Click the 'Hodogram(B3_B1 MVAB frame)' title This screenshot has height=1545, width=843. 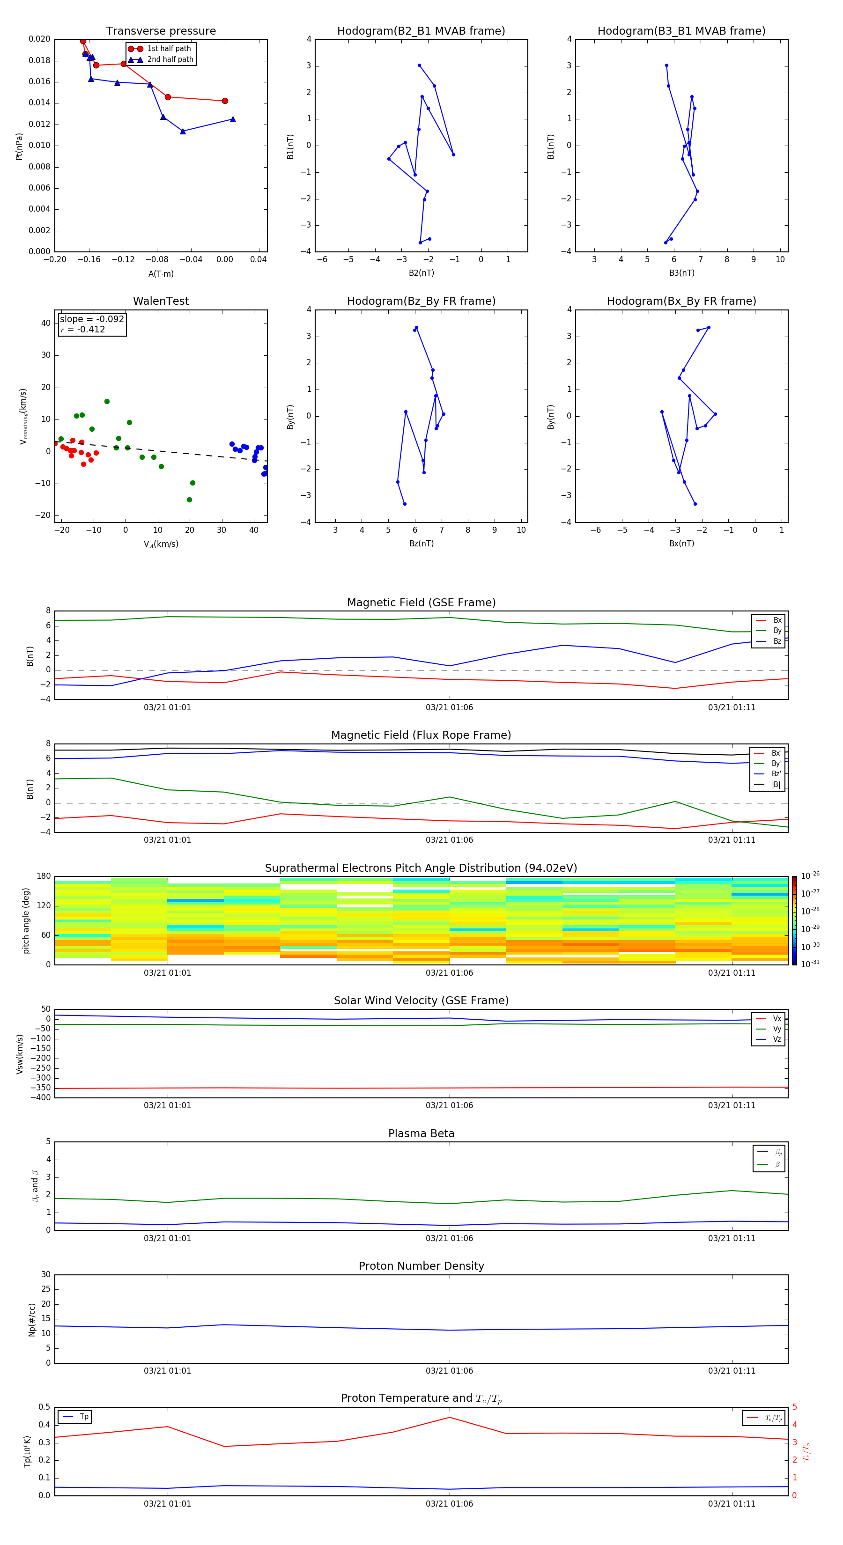click(x=681, y=31)
